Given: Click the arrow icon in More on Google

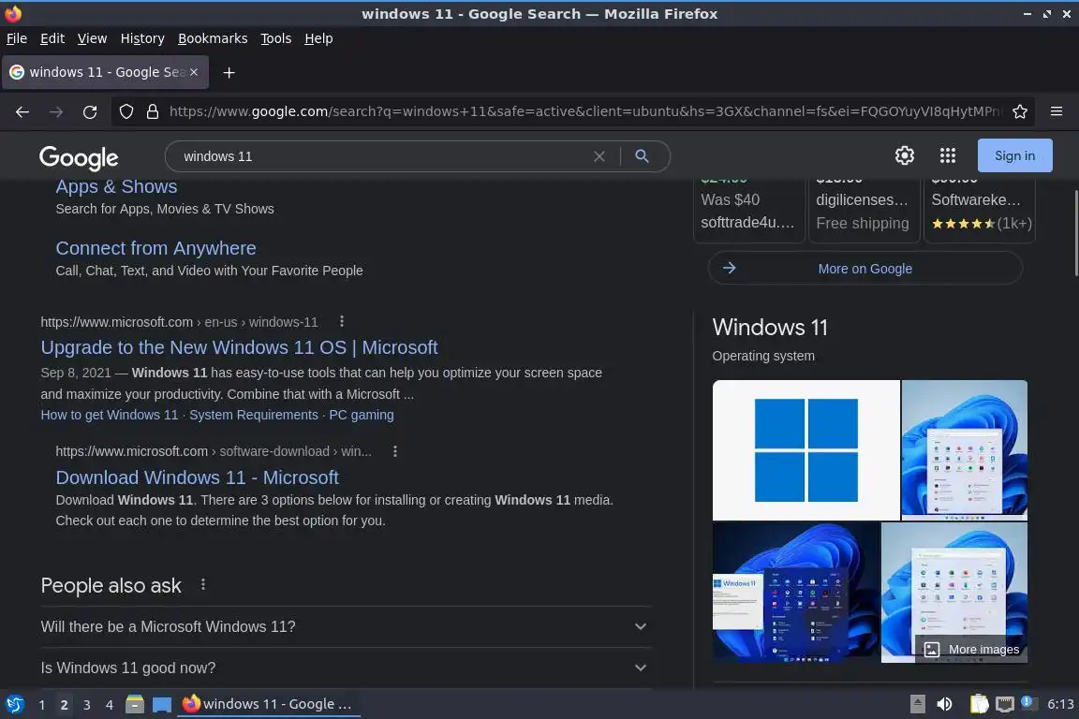Looking at the screenshot, I should coord(730,268).
